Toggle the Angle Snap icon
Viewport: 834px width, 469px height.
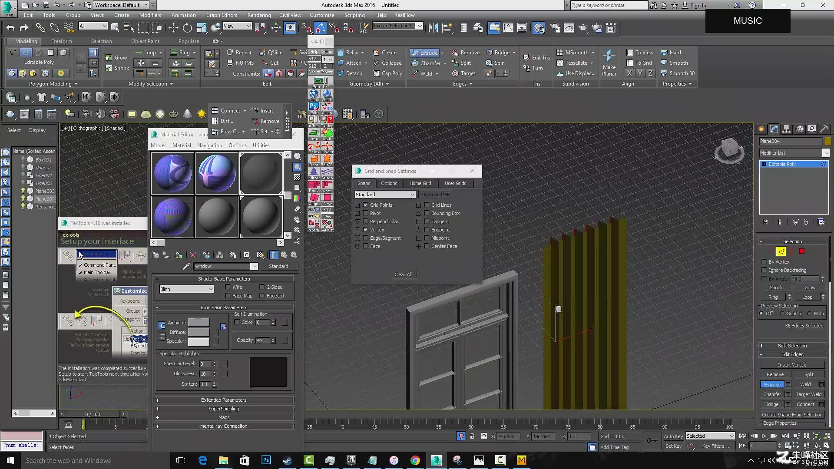click(x=321, y=28)
